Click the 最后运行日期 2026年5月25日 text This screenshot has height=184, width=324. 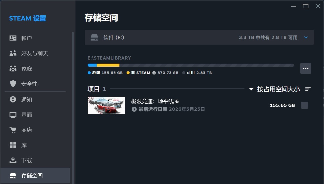click(172, 109)
